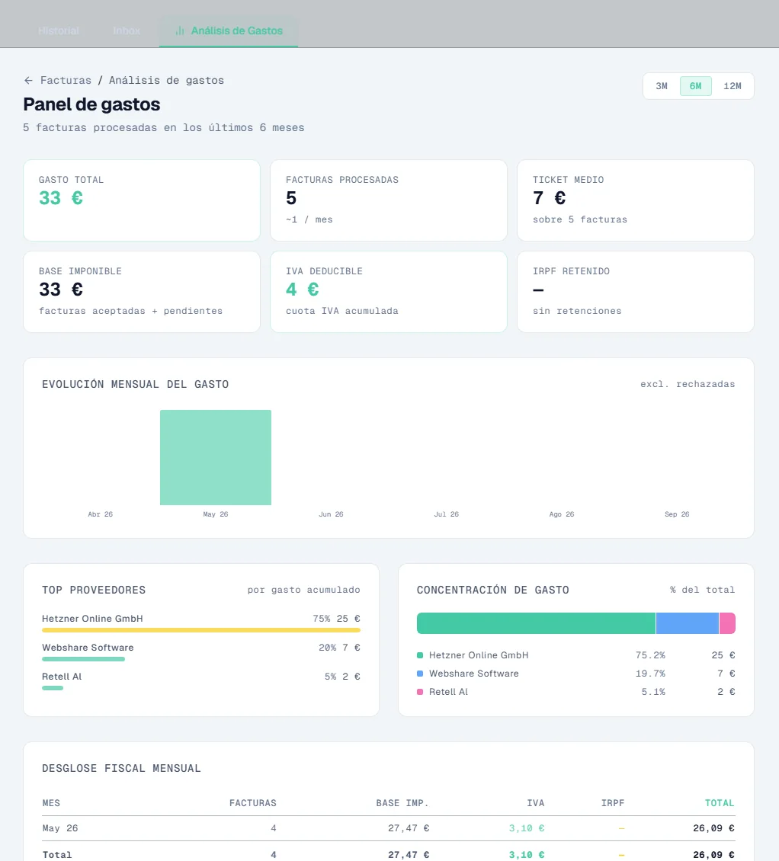The image size is (779, 861).
Task: Click the blue Webshare segment in the concentration bar
Action: 688,623
